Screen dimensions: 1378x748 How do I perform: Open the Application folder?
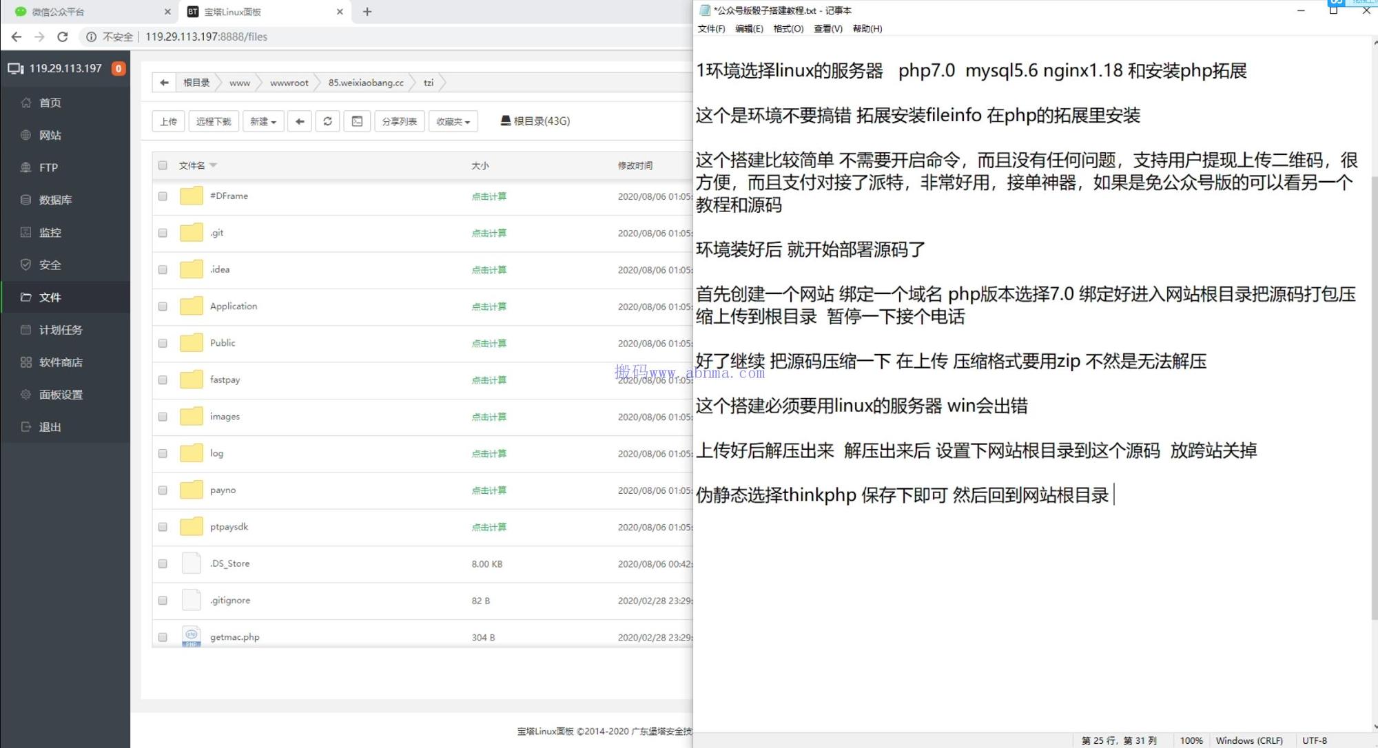233,306
